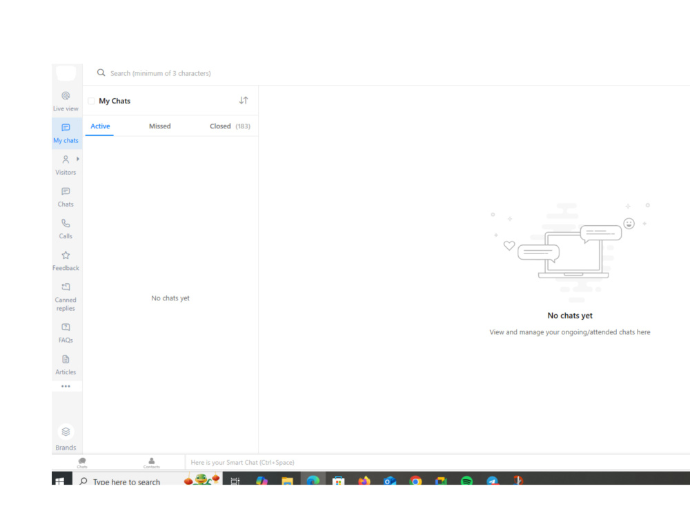The height and width of the screenshot is (518, 690).
Task: Switch to the Closed tab
Action: coord(230,126)
